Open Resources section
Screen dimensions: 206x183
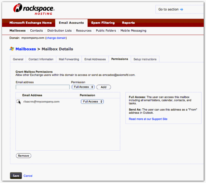click(x=84, y=31)
